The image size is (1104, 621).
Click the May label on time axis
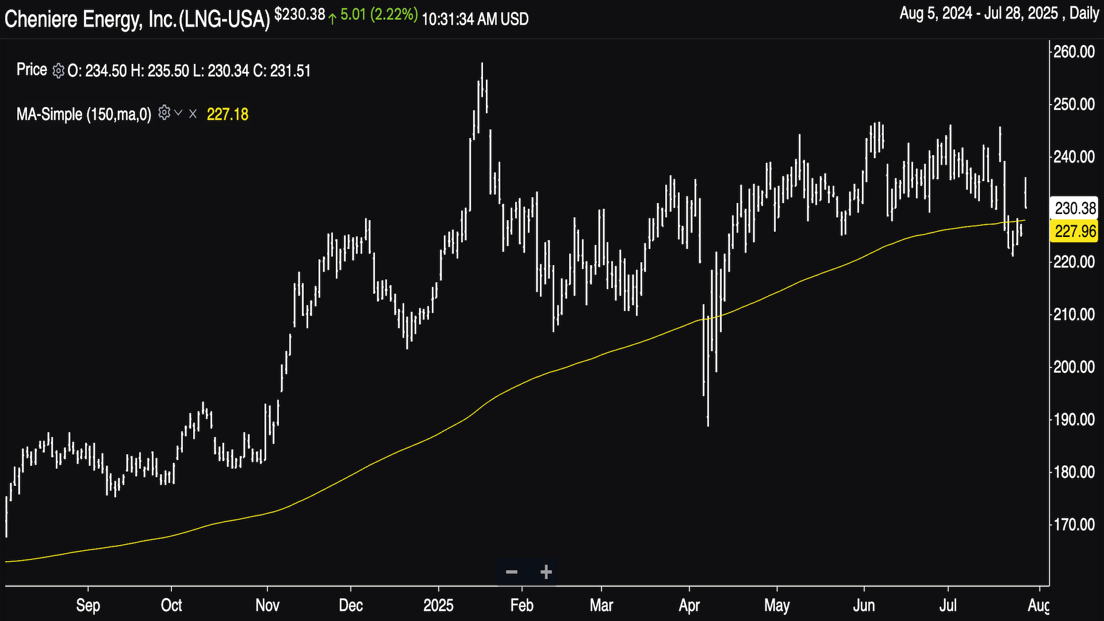tap(777, 605)
